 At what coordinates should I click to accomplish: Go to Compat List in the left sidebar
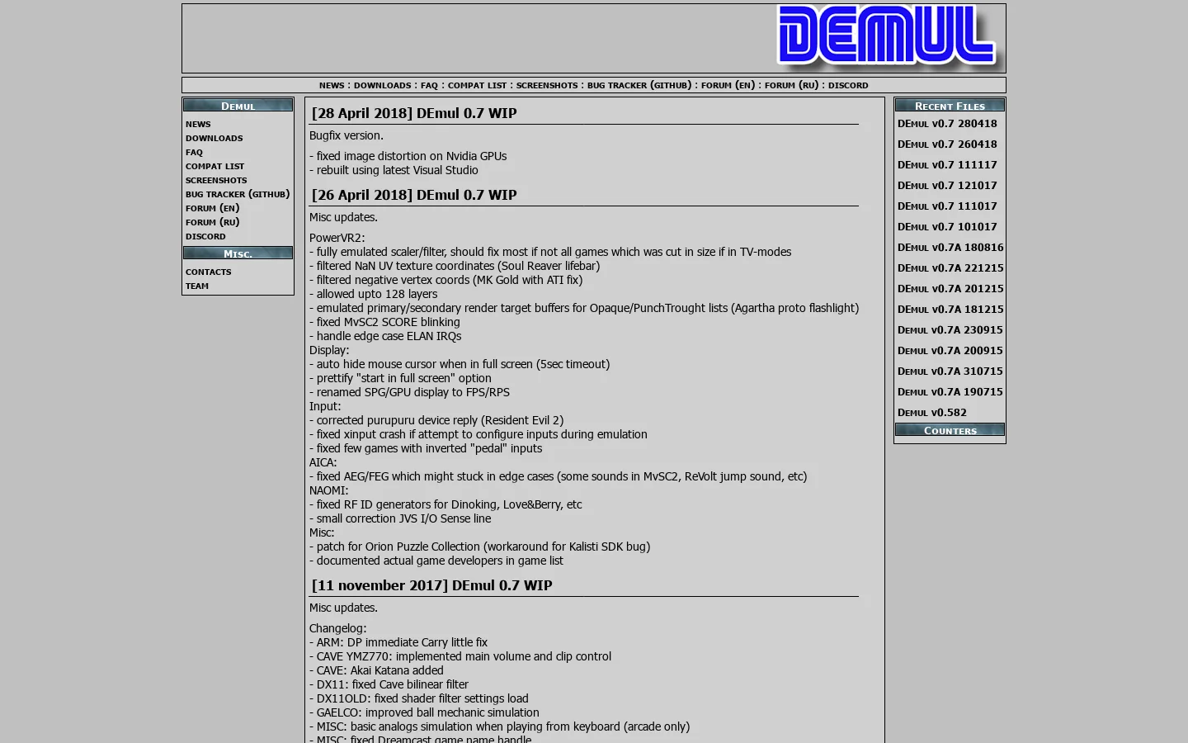point(214,166)
